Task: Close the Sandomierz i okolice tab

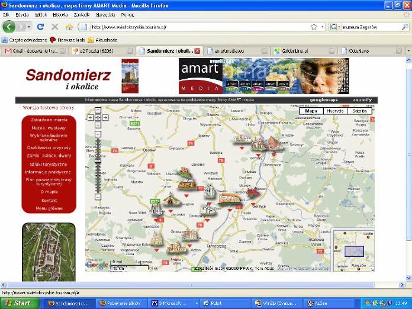Action: tap(197, 51)
